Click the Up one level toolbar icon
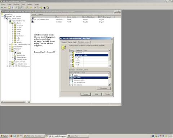The image size is (173, 138). (x=9, y=8)
